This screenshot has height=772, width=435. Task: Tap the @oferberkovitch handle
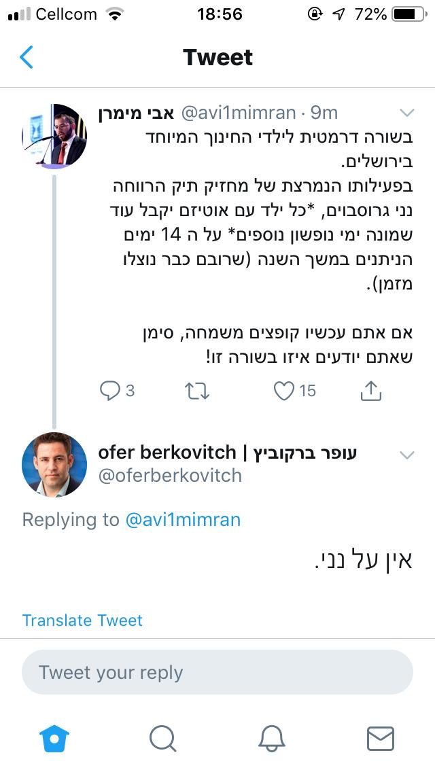coord(170,476)
